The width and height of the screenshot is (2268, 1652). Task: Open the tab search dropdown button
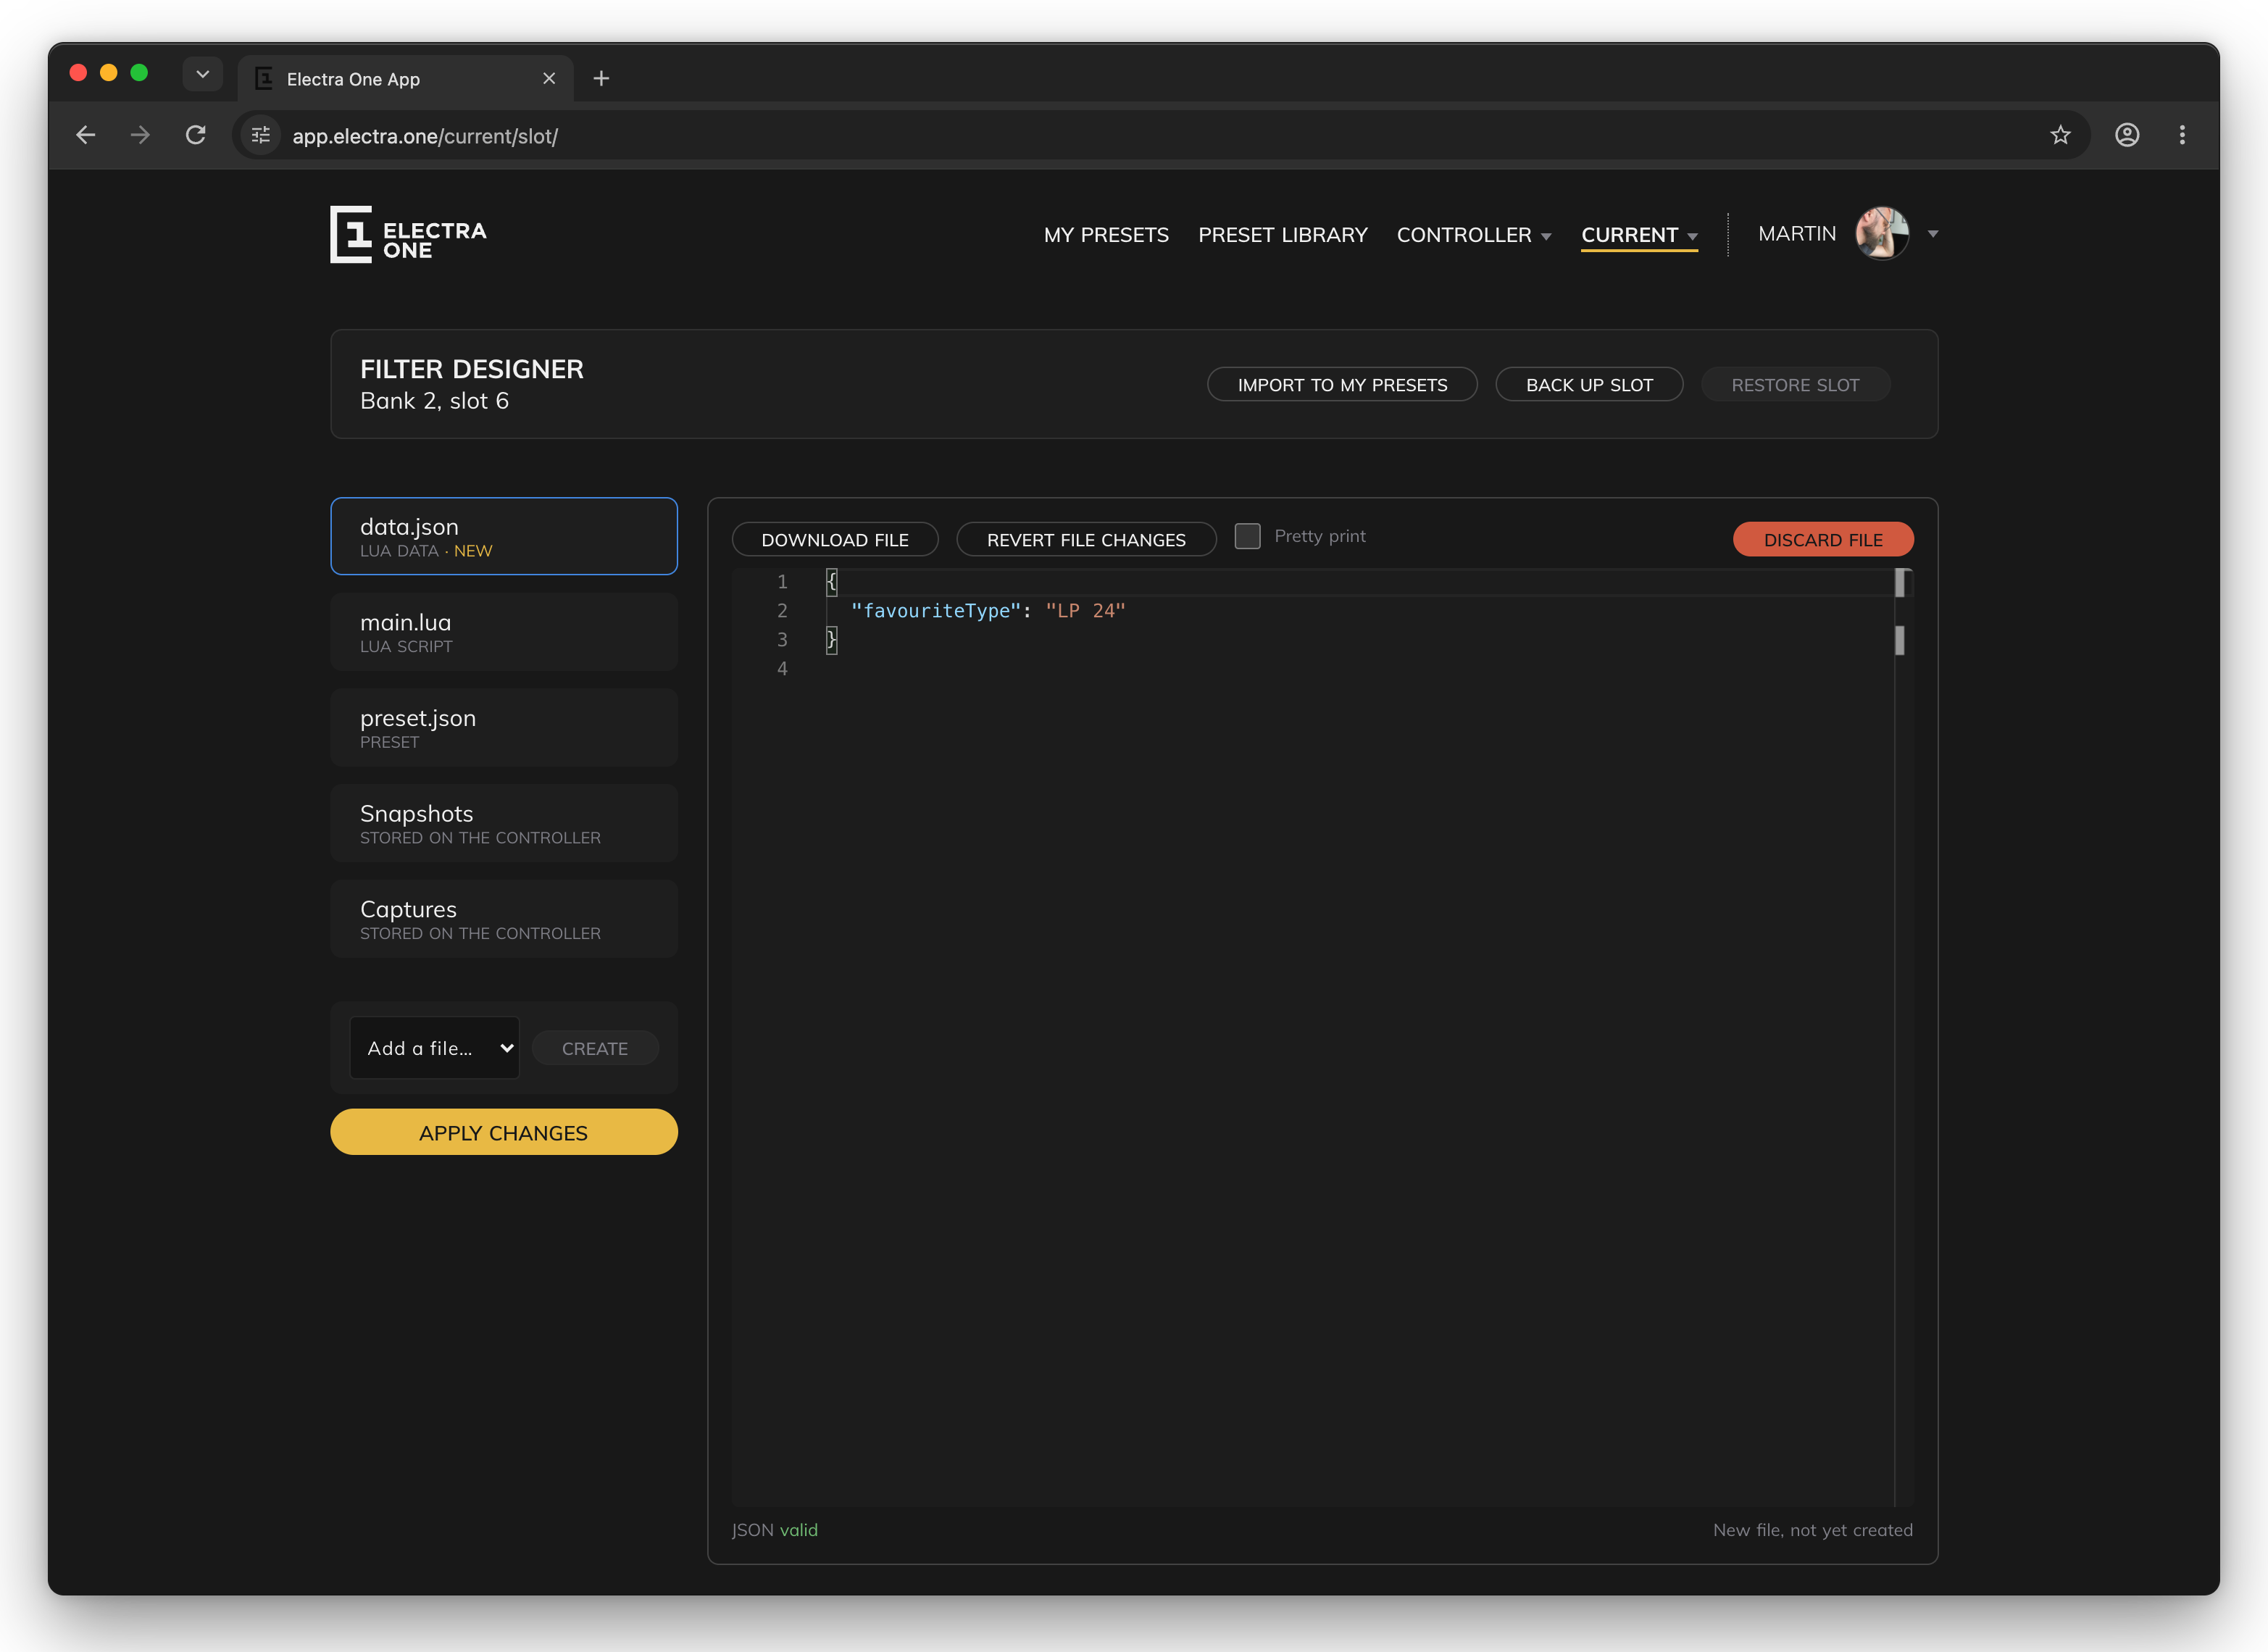click(203, 74)
